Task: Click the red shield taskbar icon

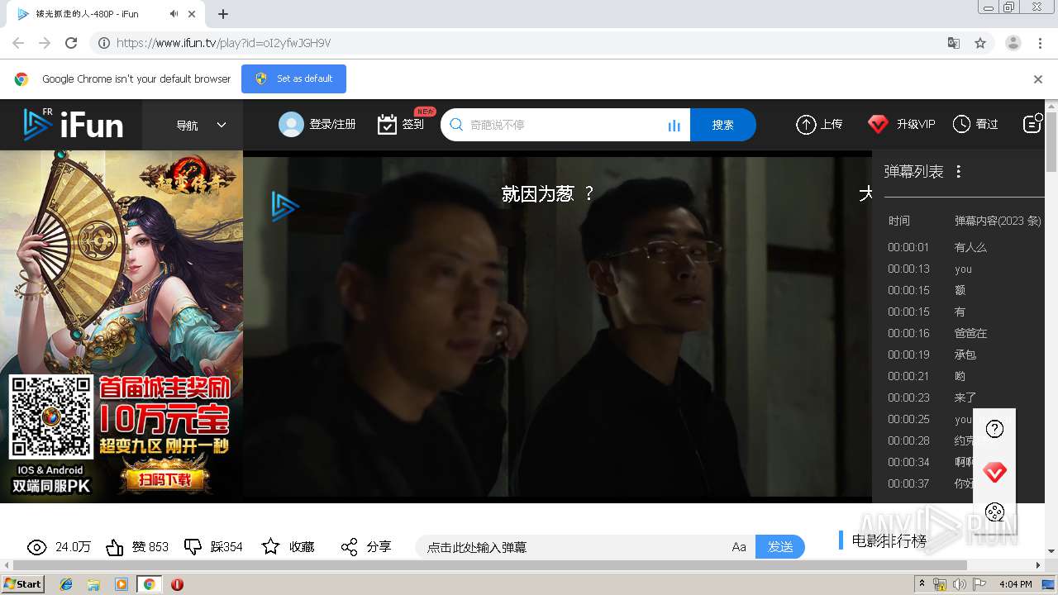Action: (177, 584)
